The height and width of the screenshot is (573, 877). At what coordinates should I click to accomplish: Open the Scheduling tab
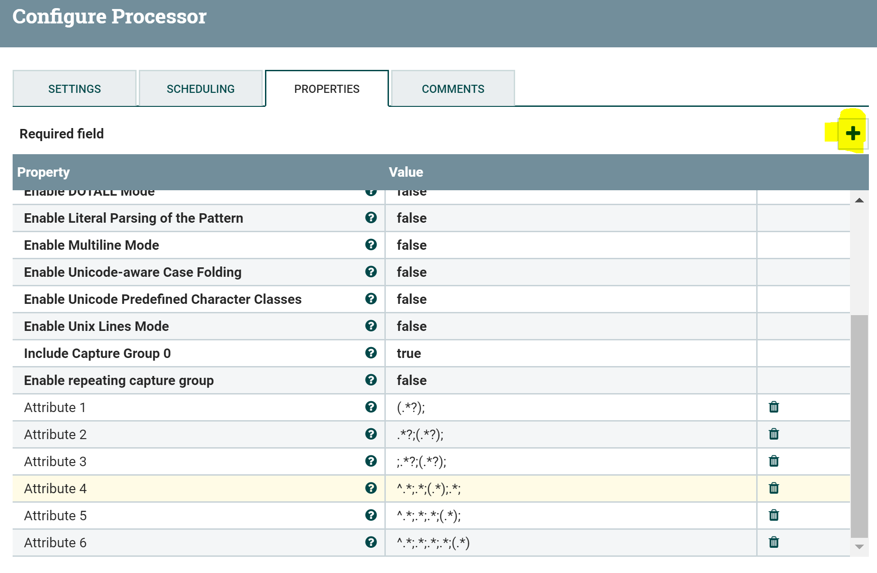(201, 89)
